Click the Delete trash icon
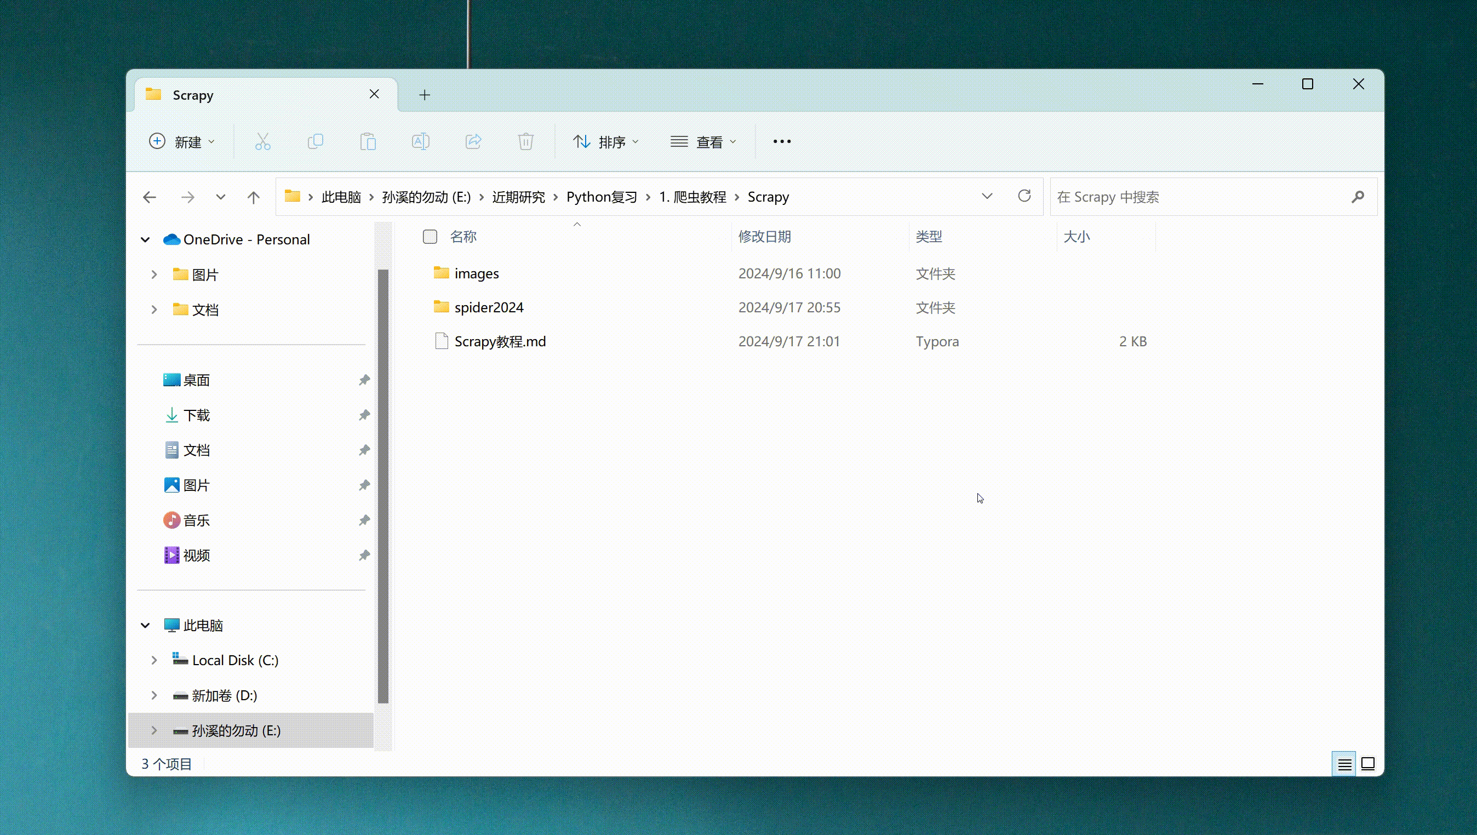 click(x=526, y=142)
